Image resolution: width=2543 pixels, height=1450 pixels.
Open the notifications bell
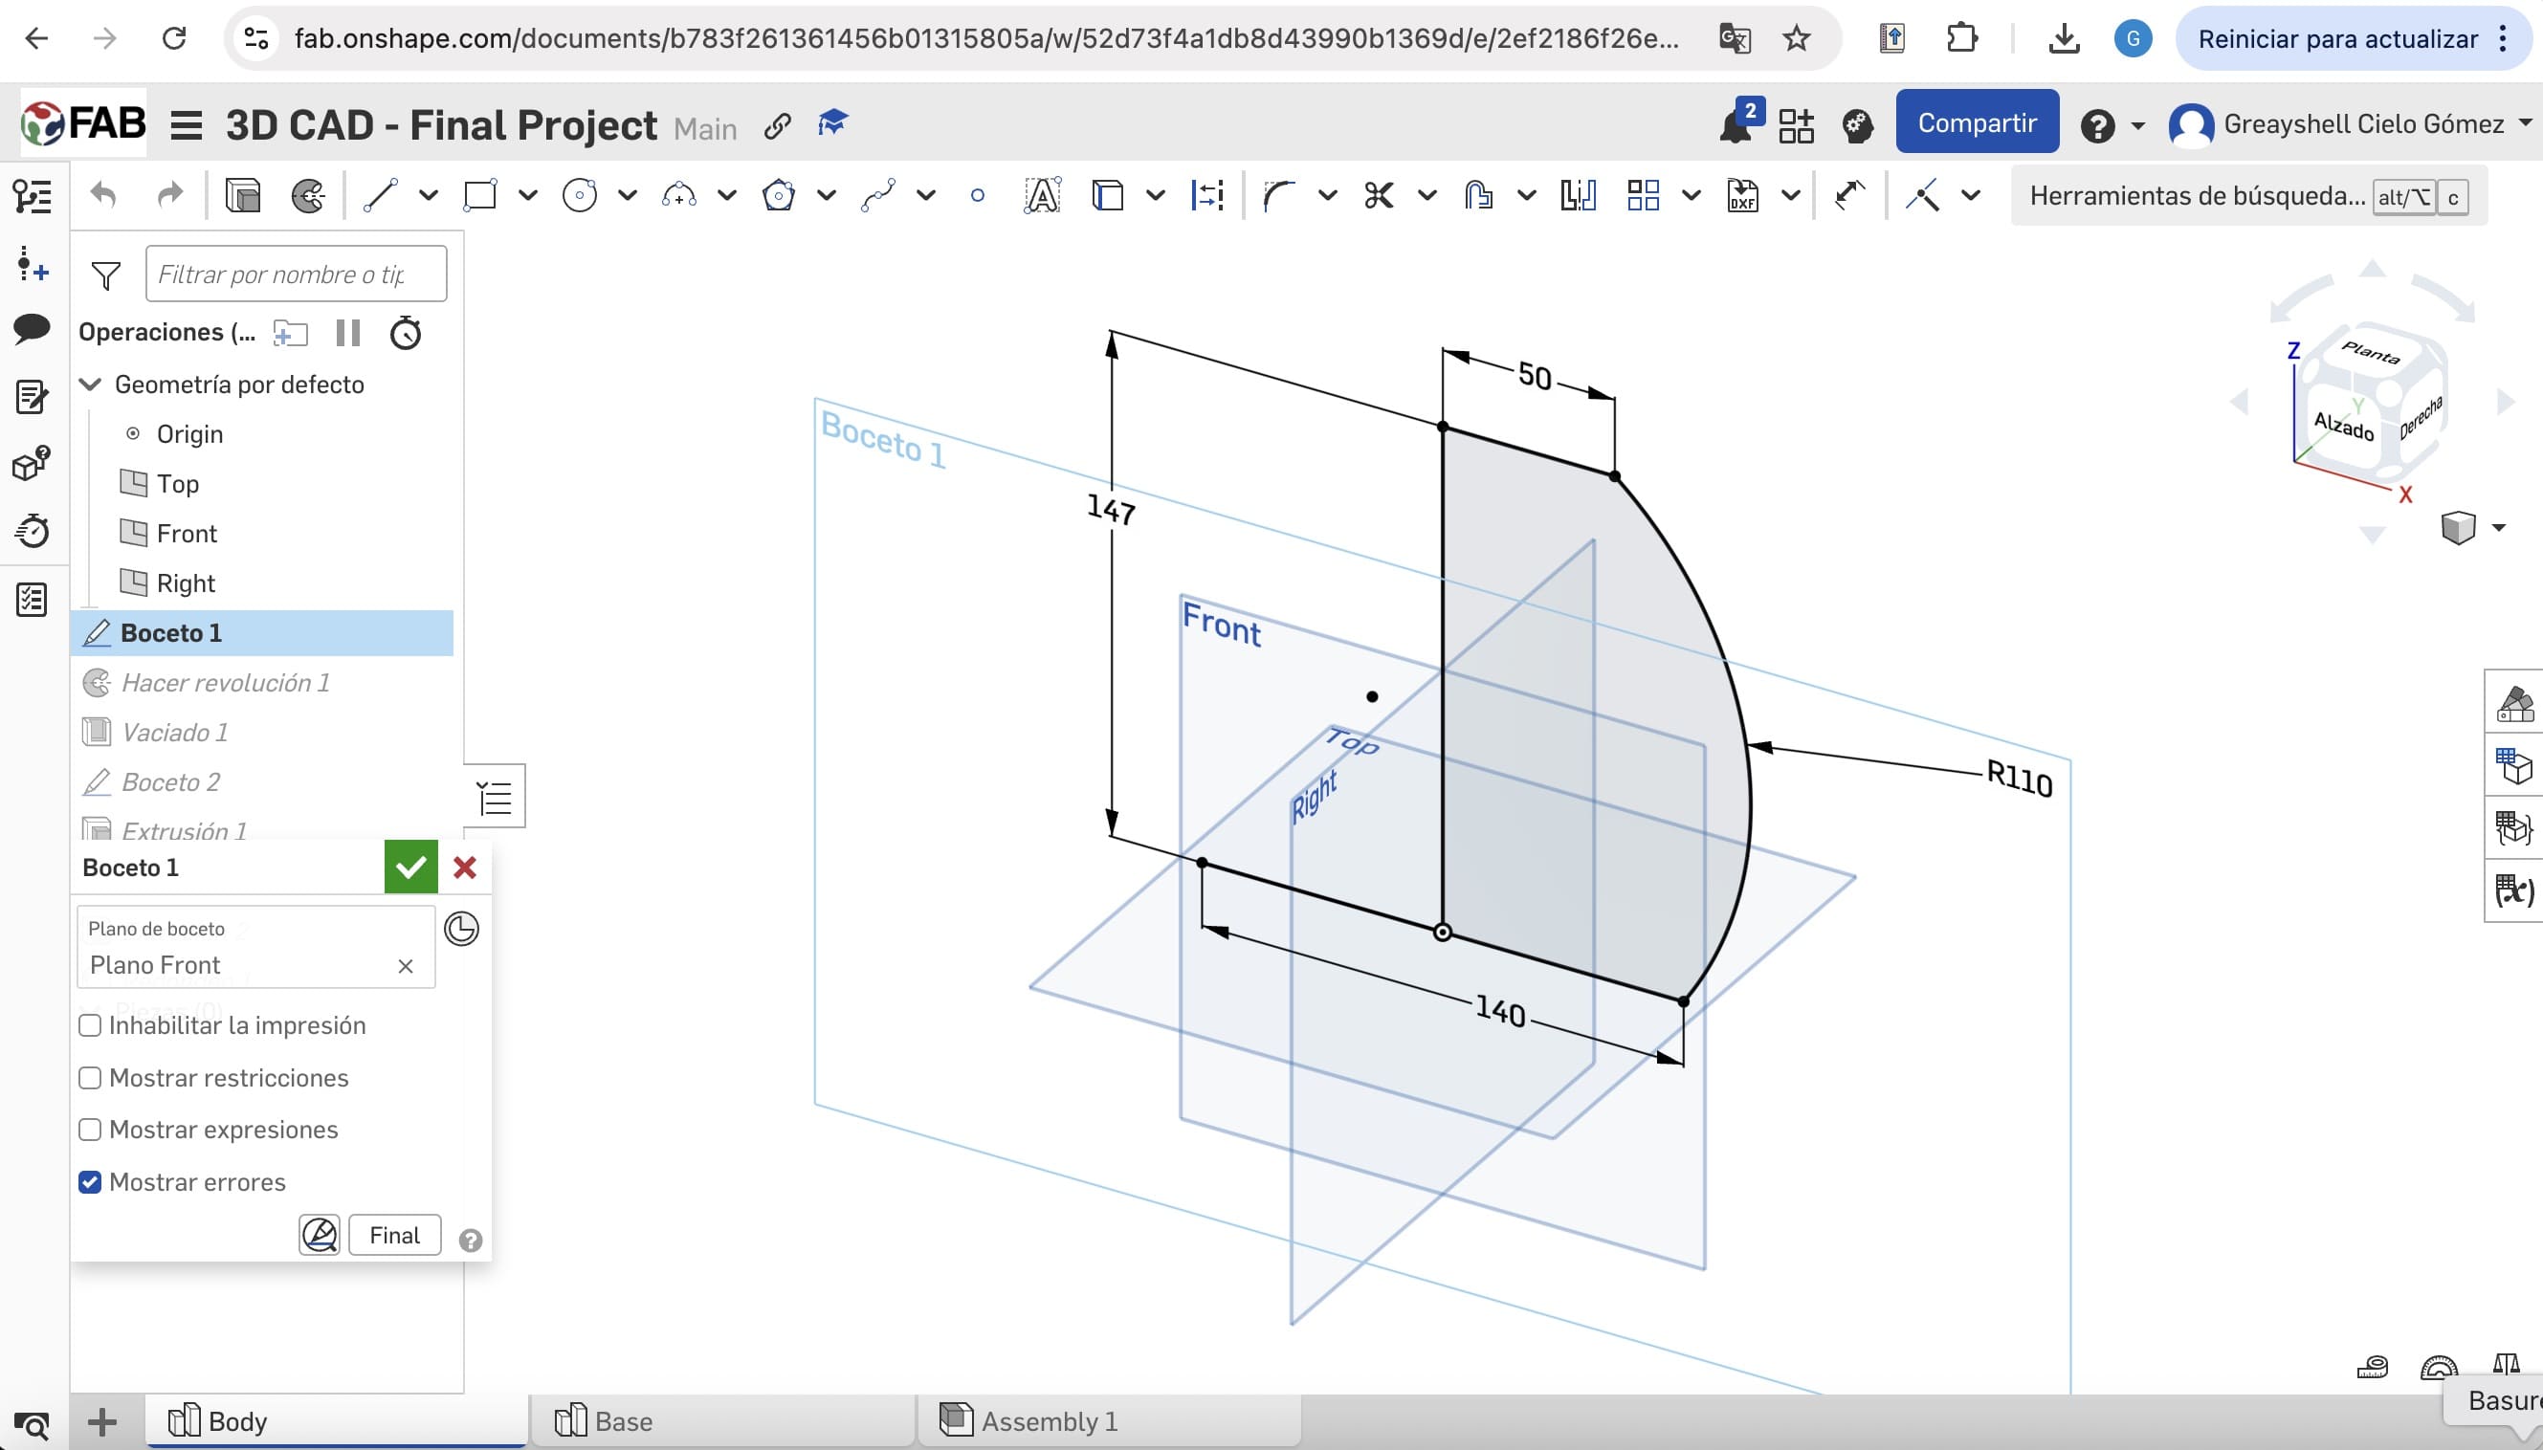1736,125
